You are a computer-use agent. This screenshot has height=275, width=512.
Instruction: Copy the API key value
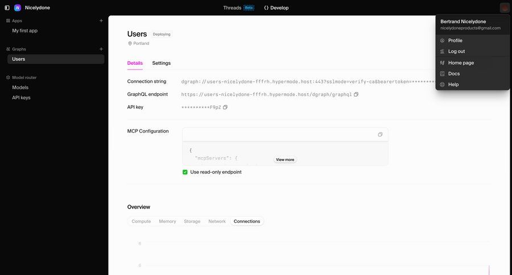coord(225,107)
